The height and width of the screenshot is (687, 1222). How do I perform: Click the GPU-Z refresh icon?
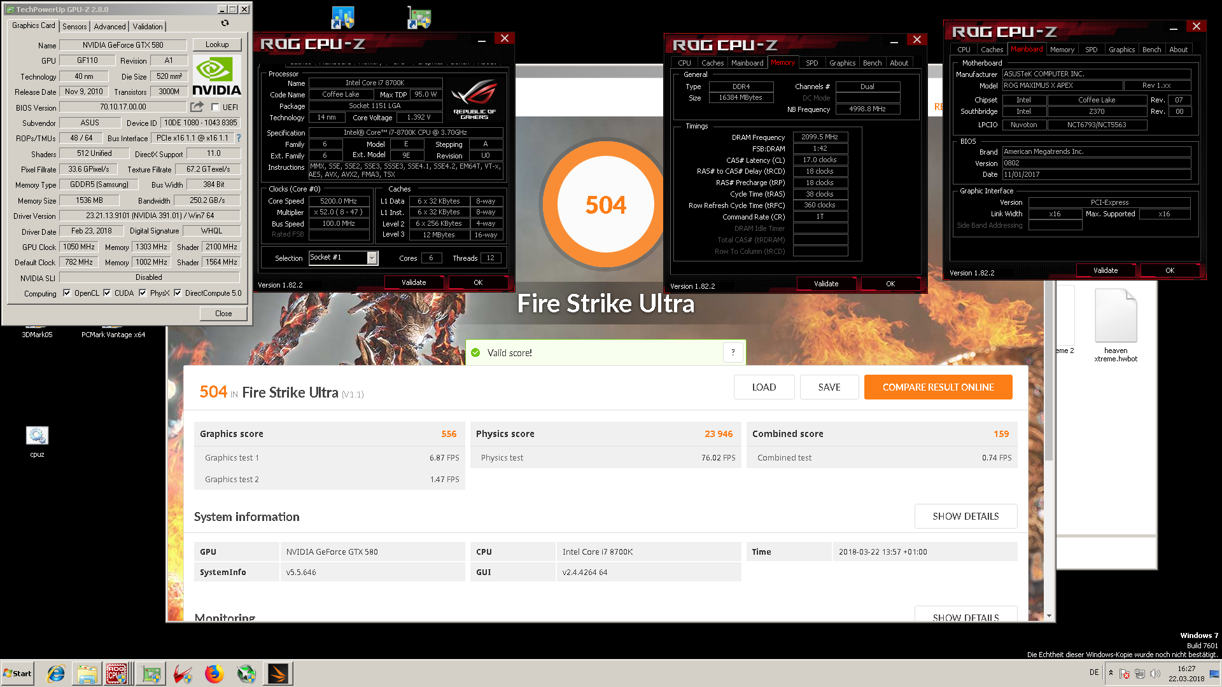(x=225, y=23)
